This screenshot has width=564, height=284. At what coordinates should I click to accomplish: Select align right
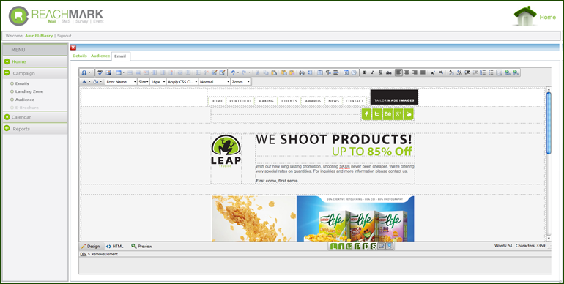tap(415, 72)
